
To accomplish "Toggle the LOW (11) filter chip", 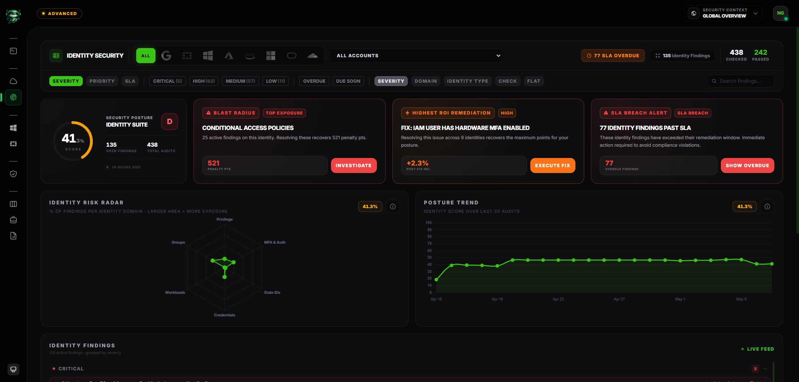I will [x=275, y=81].
